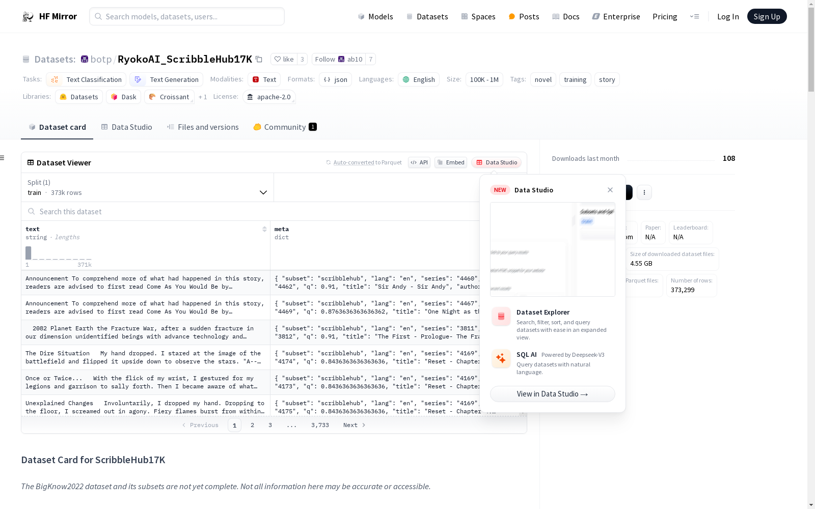Expand the Split train dropdown

pos(147,188)
